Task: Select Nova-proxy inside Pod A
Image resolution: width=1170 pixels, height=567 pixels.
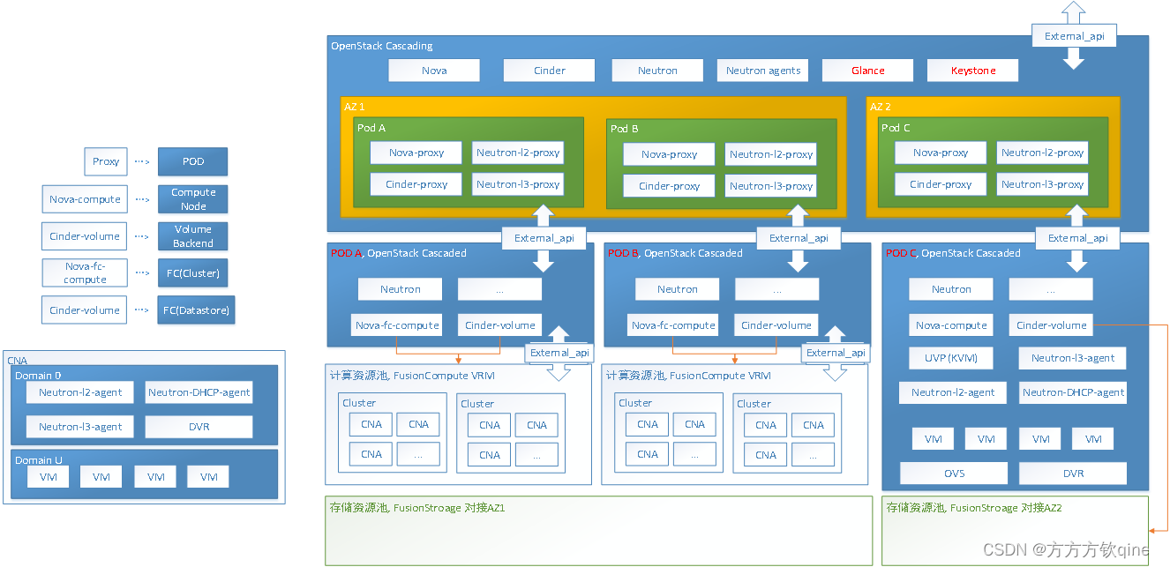Action: tap(416, 153)
